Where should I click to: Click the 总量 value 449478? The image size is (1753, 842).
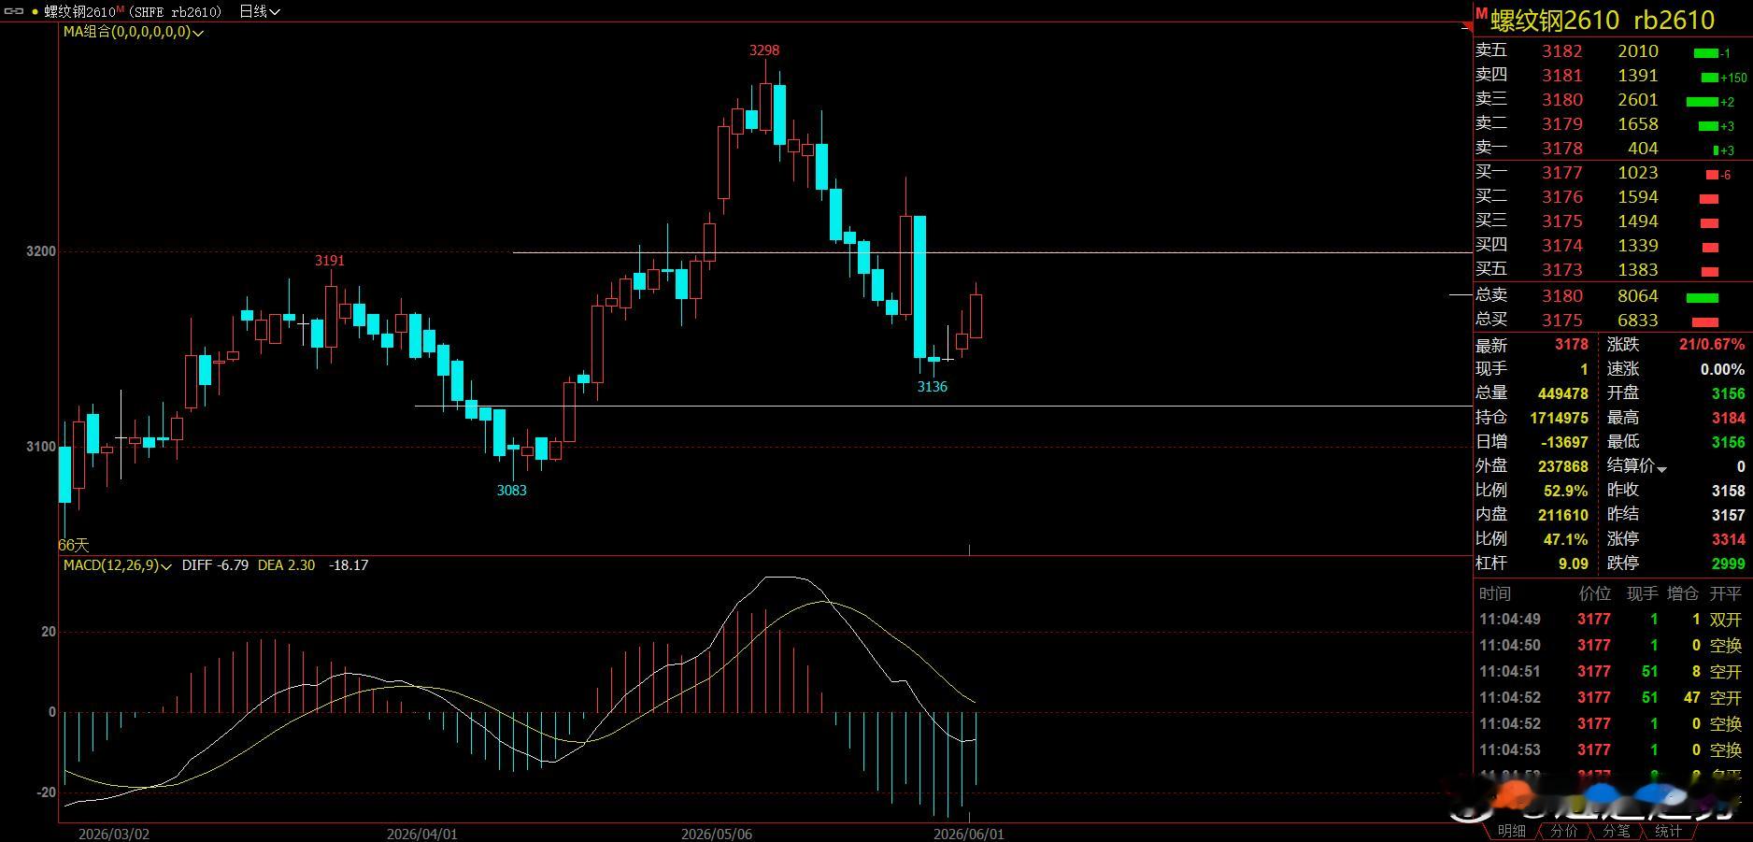pos(1563,393)
